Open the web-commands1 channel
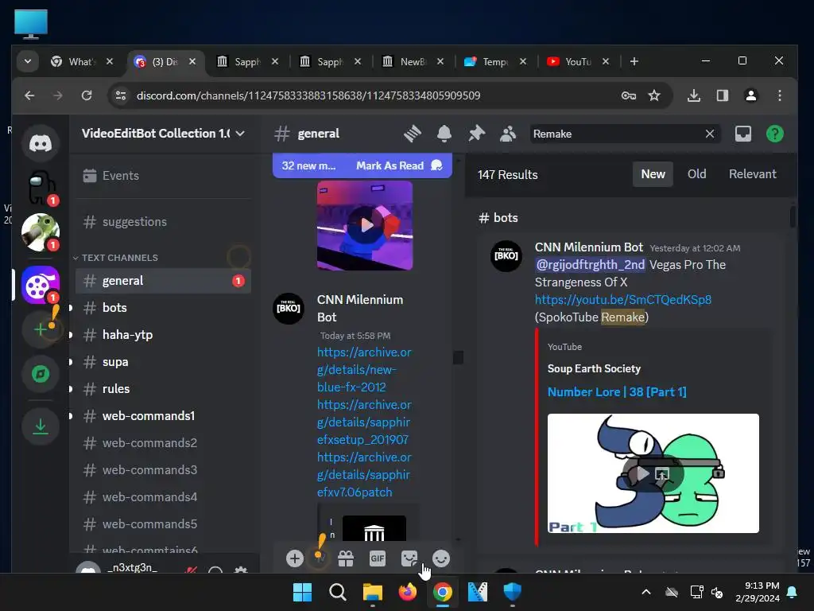814x611 pixels. (x=163, y=415)
